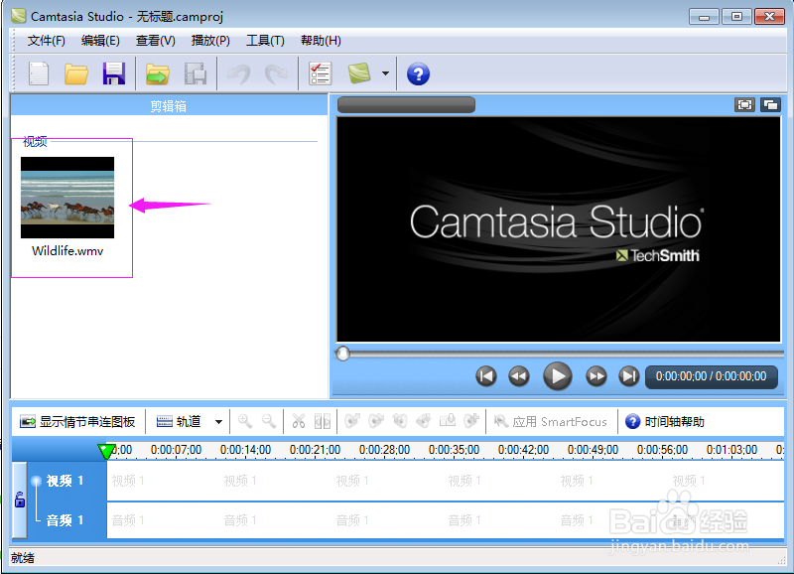Image resolution: width=794 pixels, height=574 pixels.
Task: Zoom in on the timeline
Action: (x=245, y=421)
